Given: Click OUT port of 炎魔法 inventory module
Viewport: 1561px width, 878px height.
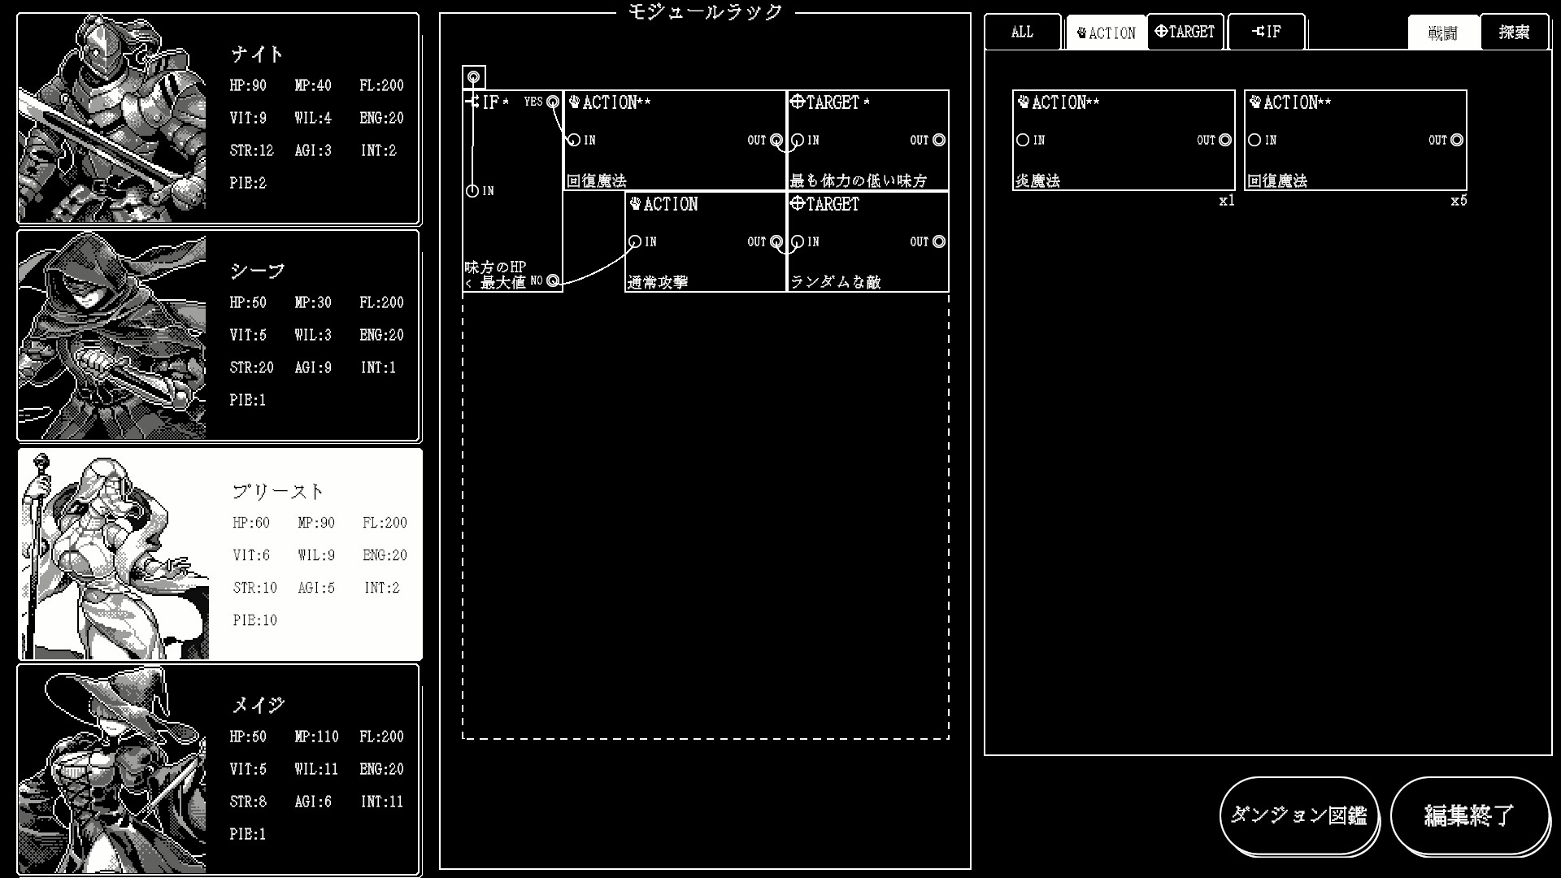Looking at the screenshot, I should click(1225, 140).
